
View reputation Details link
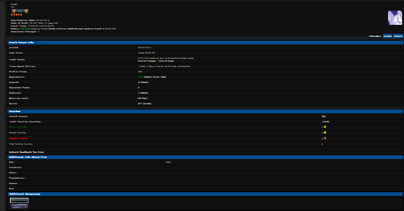pos(148,77)
